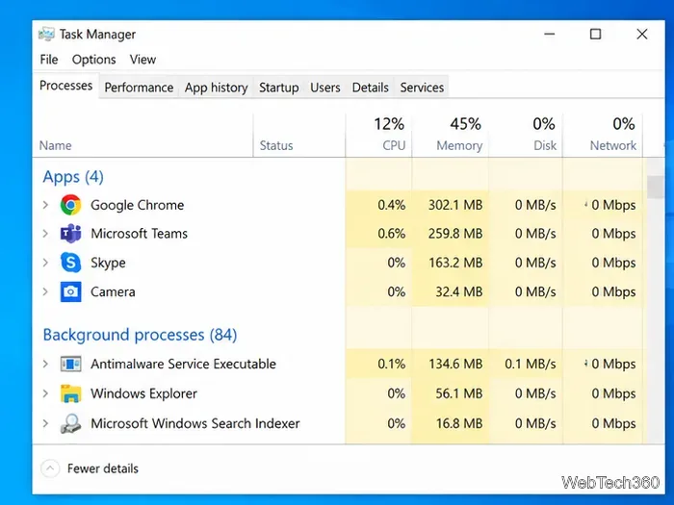Image resolution: width=674 pixels, height=505 pixels.
Task: Click the 32.4 MB memory value
Action: (x=458, y=292)
